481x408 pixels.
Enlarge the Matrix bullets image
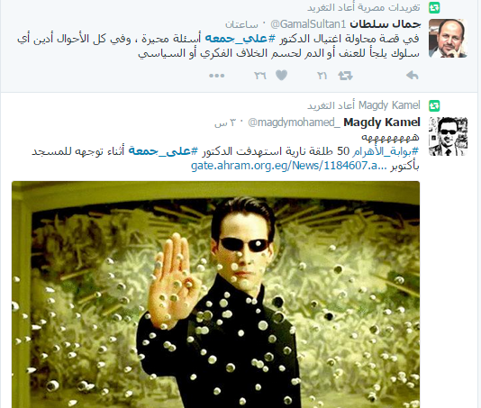tap(215, 295)
